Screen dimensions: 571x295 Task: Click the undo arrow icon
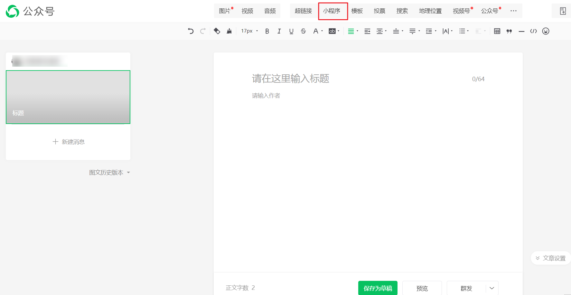(x=191, y=31)
